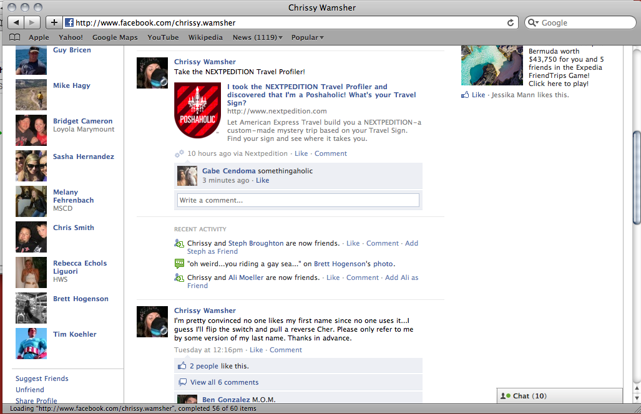Click the Google search field
Image resolution: width=641 pixels, height=414 pixels.
click(x=580, y=22)
